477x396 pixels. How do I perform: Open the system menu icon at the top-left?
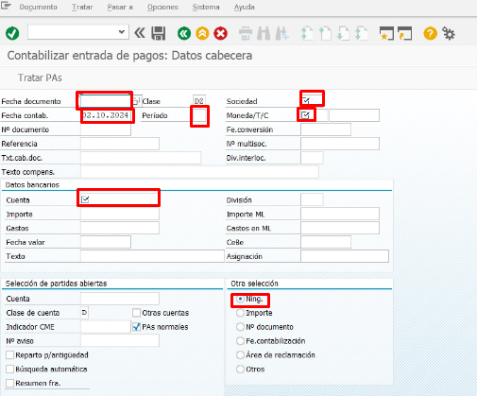click(6, 6)
